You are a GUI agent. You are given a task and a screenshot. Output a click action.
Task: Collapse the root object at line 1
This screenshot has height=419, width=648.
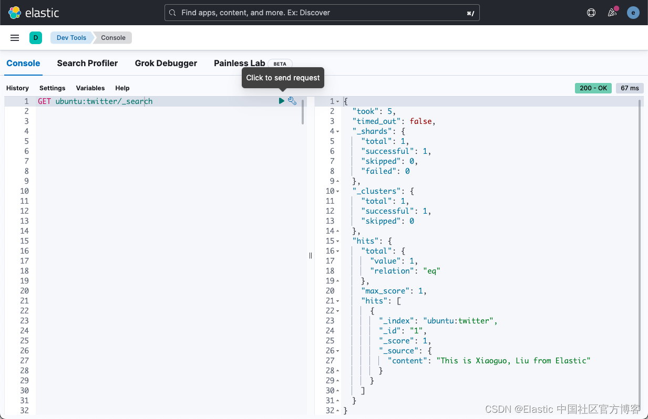point(338,101)
